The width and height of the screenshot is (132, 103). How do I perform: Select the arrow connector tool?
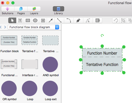point(51,20)
